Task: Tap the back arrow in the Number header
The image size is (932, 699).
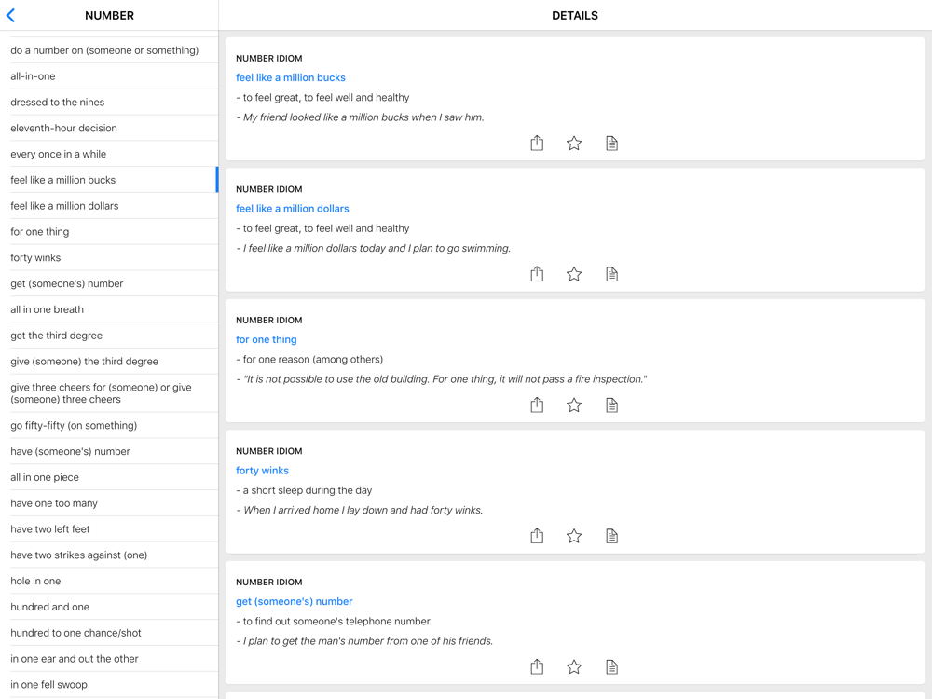Action: click(11, 15)
